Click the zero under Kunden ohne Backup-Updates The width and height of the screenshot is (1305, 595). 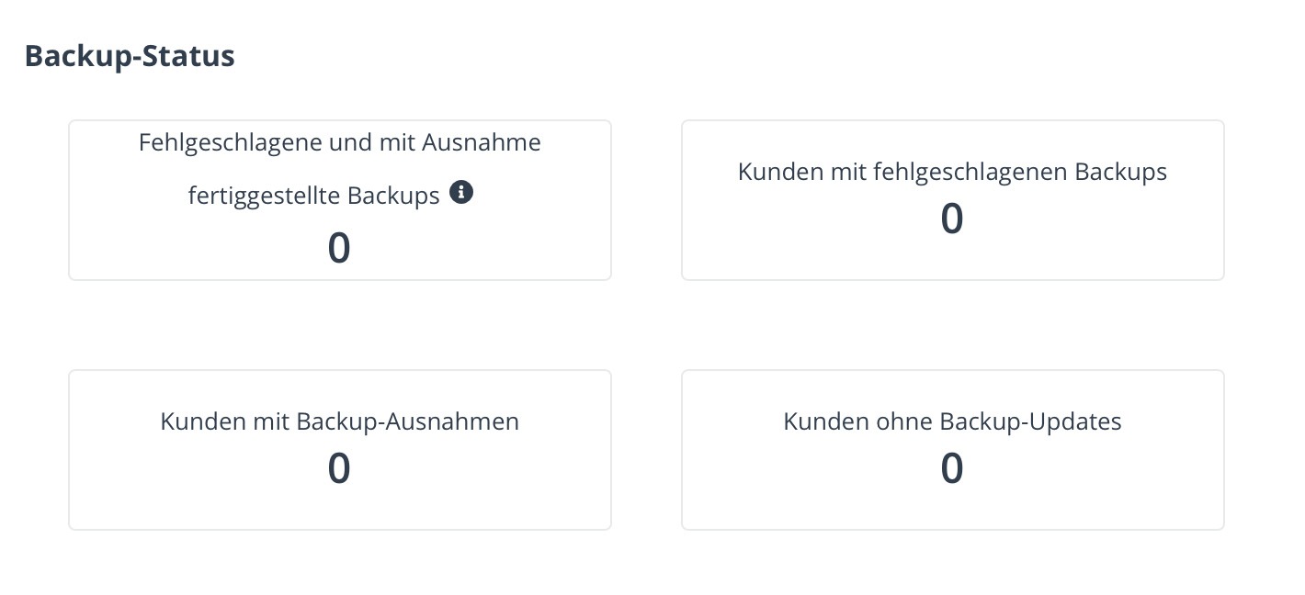tap(952, 468)
